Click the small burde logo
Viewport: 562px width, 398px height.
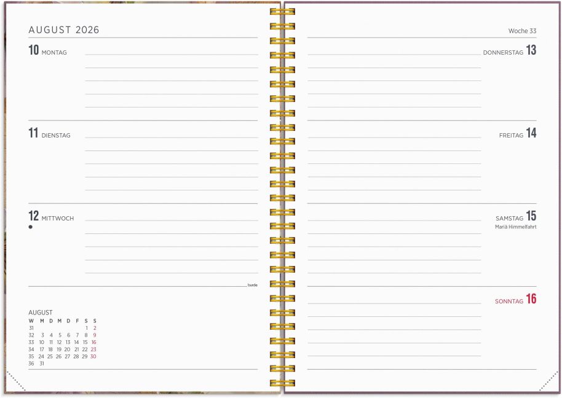click(252, 285)
